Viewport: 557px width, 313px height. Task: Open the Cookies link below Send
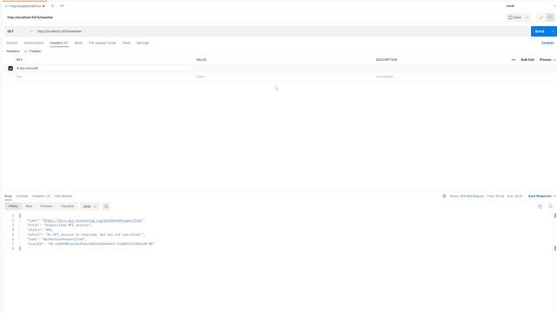[x=547, y=43]
